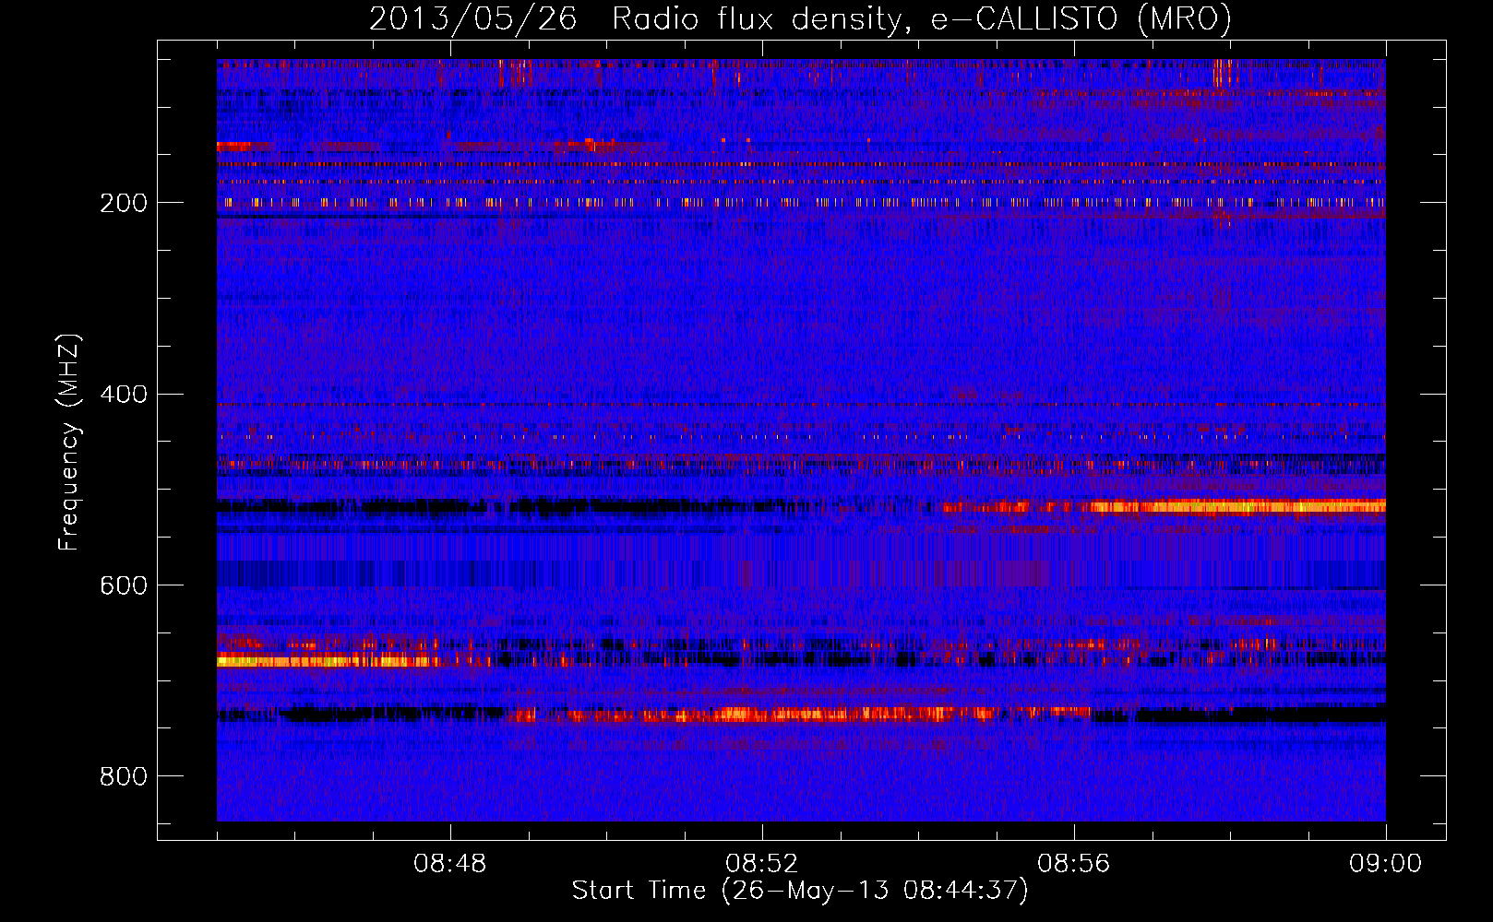Click the 08:52 time tick label
This screenshot has width=1493, height=922.
coord(762,864)
